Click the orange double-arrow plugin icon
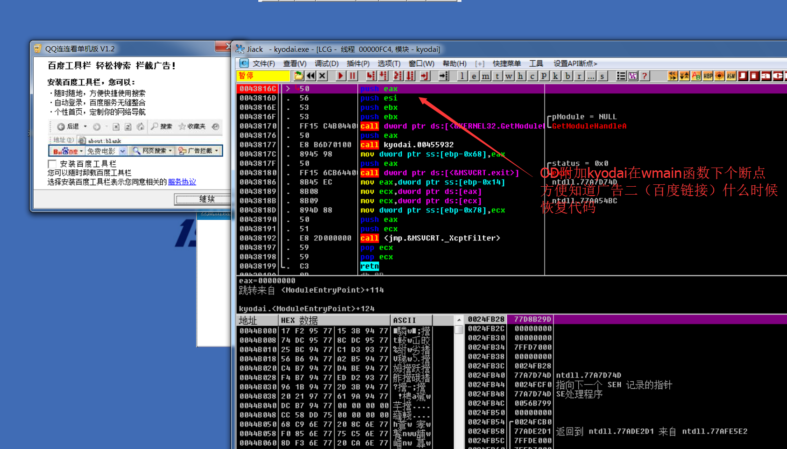Image resolution: width=787 pixels, height=449 pixels. (x=673, y=76)
